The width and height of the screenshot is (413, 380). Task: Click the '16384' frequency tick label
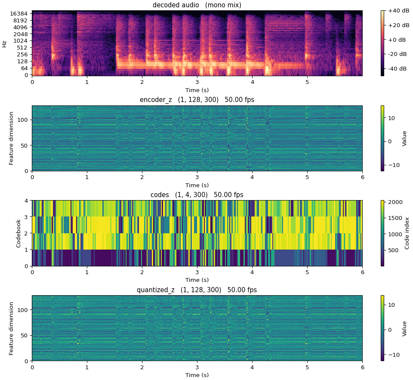tap(19, 14)
